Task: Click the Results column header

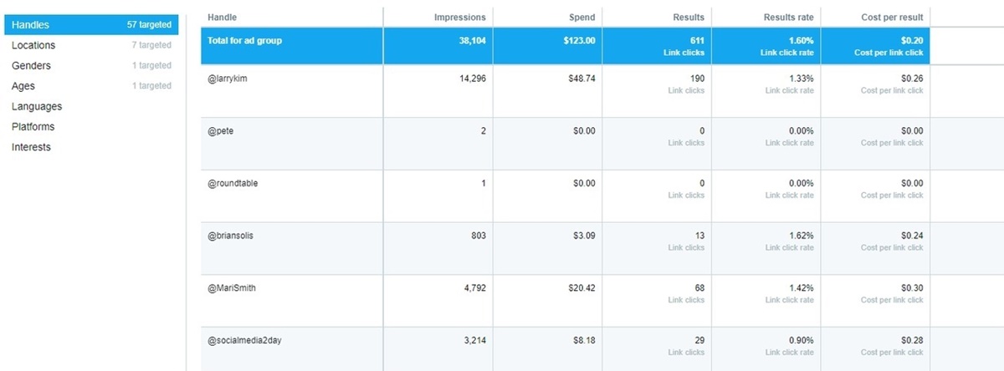Action: click(688, 17)
